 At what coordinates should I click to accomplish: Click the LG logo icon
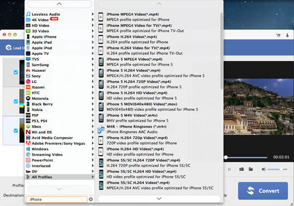coord(28,81)
